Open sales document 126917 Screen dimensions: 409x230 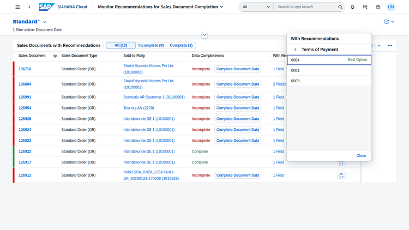25,162
